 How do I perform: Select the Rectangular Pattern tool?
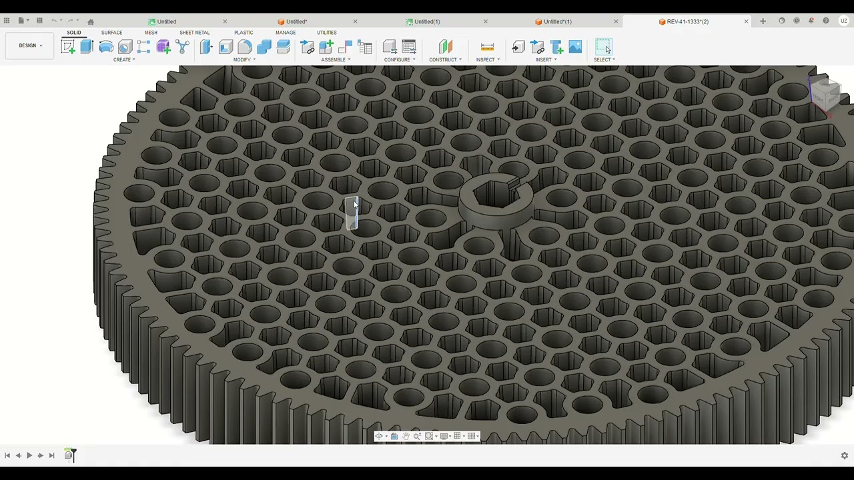coord(144,47)
